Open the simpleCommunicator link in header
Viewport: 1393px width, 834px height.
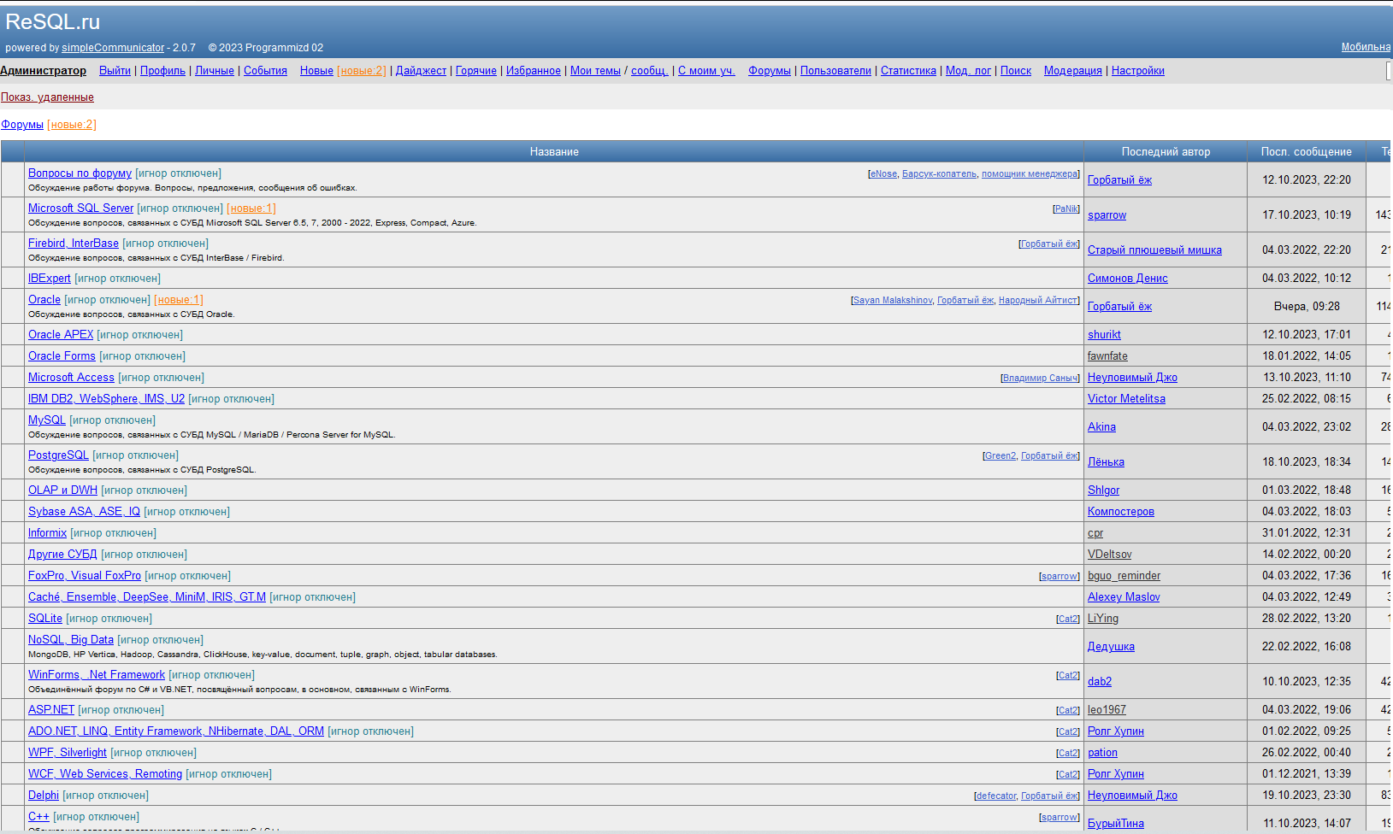pyautogui.click(x=113, y=48)
